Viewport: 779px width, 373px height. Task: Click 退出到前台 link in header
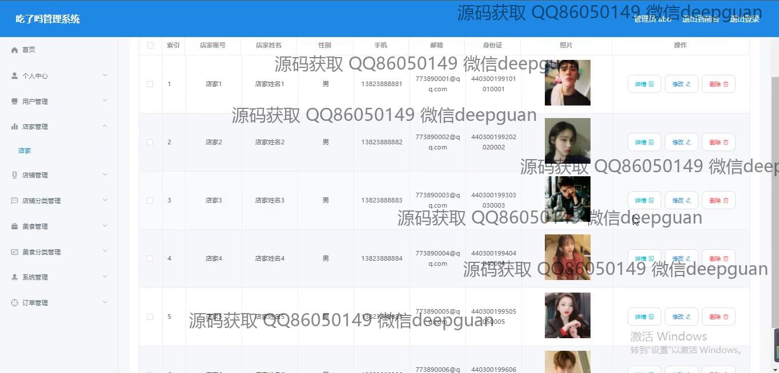point(700,19)
